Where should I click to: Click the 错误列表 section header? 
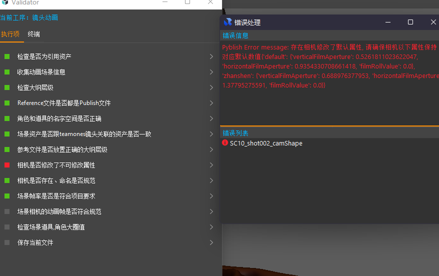pos(235,133)
